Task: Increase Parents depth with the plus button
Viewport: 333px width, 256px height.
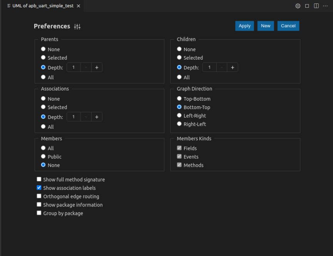Action: pyautogui.click(x=96, y=67)
